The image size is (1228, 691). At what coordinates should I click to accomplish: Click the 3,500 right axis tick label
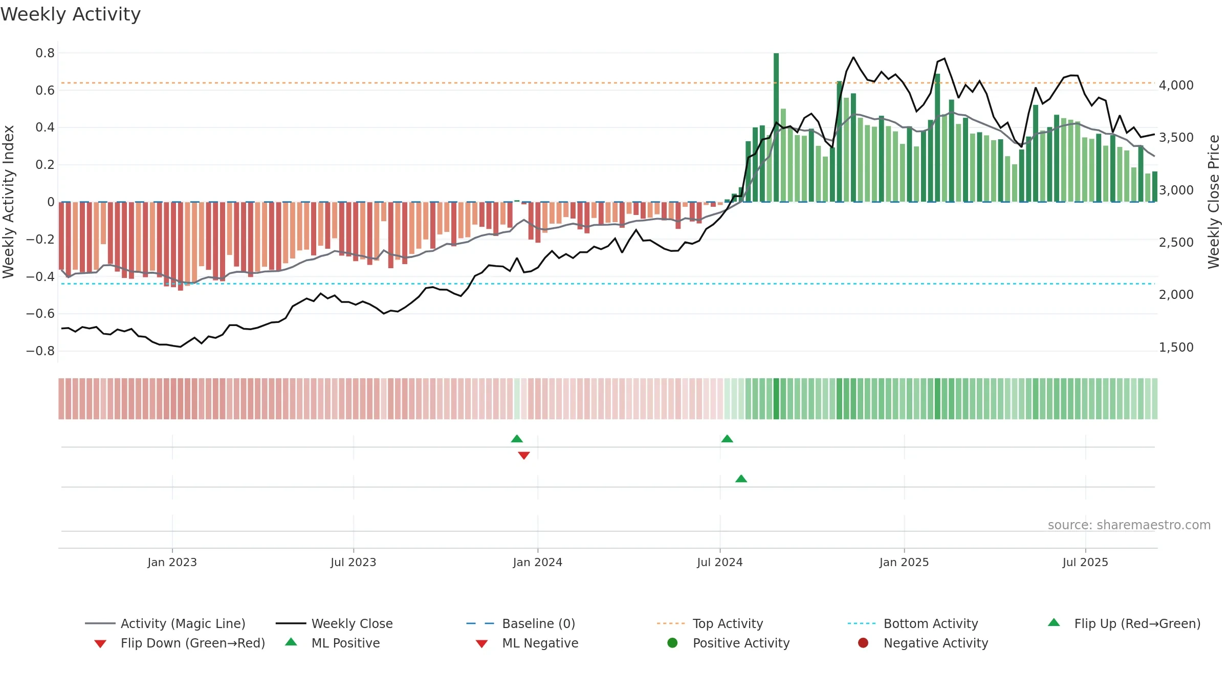point(1176,137)
